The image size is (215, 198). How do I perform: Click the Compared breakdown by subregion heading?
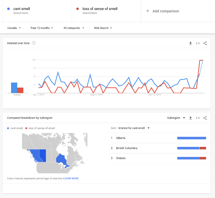coord(30,118)
